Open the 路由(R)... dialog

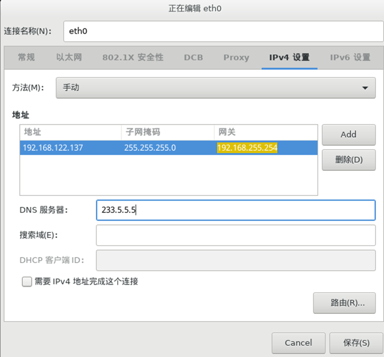tap(344, 303)
